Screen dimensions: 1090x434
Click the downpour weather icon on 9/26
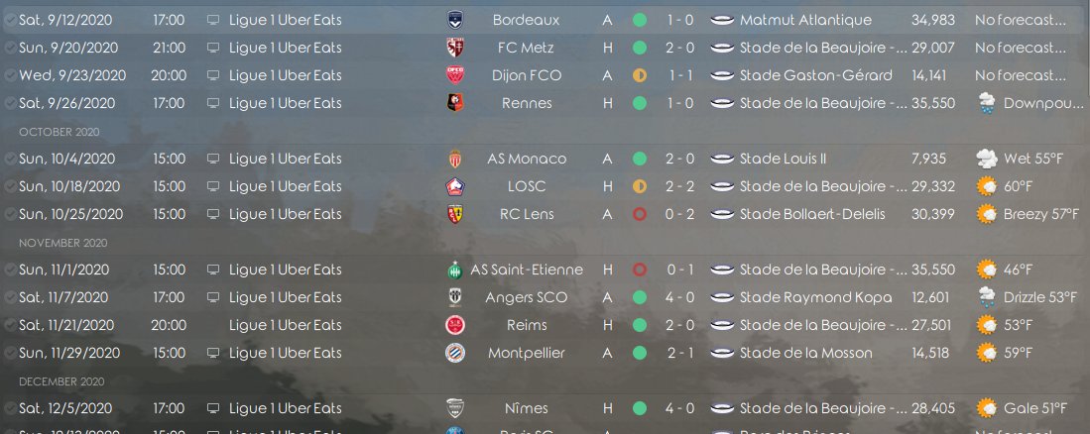pyautogui.click(x=987, y=103)
